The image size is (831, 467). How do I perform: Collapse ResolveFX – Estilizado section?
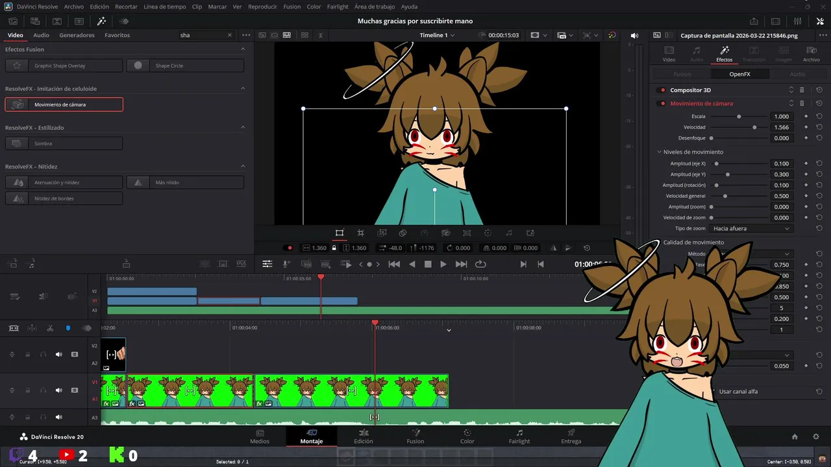click(x=243, y=127)
